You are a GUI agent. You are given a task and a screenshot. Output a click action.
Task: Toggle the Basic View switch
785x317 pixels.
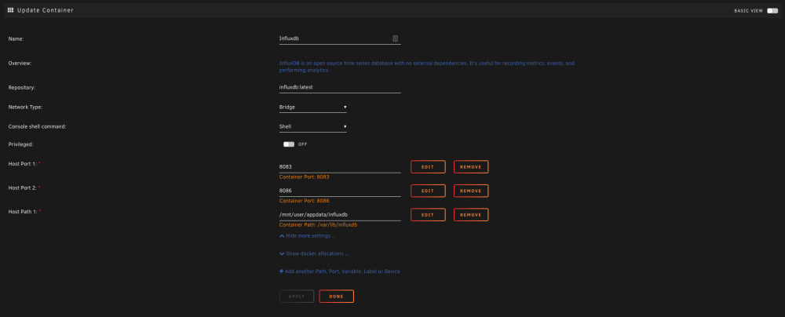pos(772,10)
